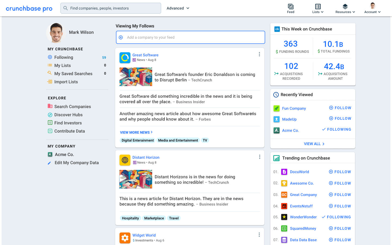Open the Advanced search dropdown
Viewport: 392px width, 245px height.
coord(178,8)
